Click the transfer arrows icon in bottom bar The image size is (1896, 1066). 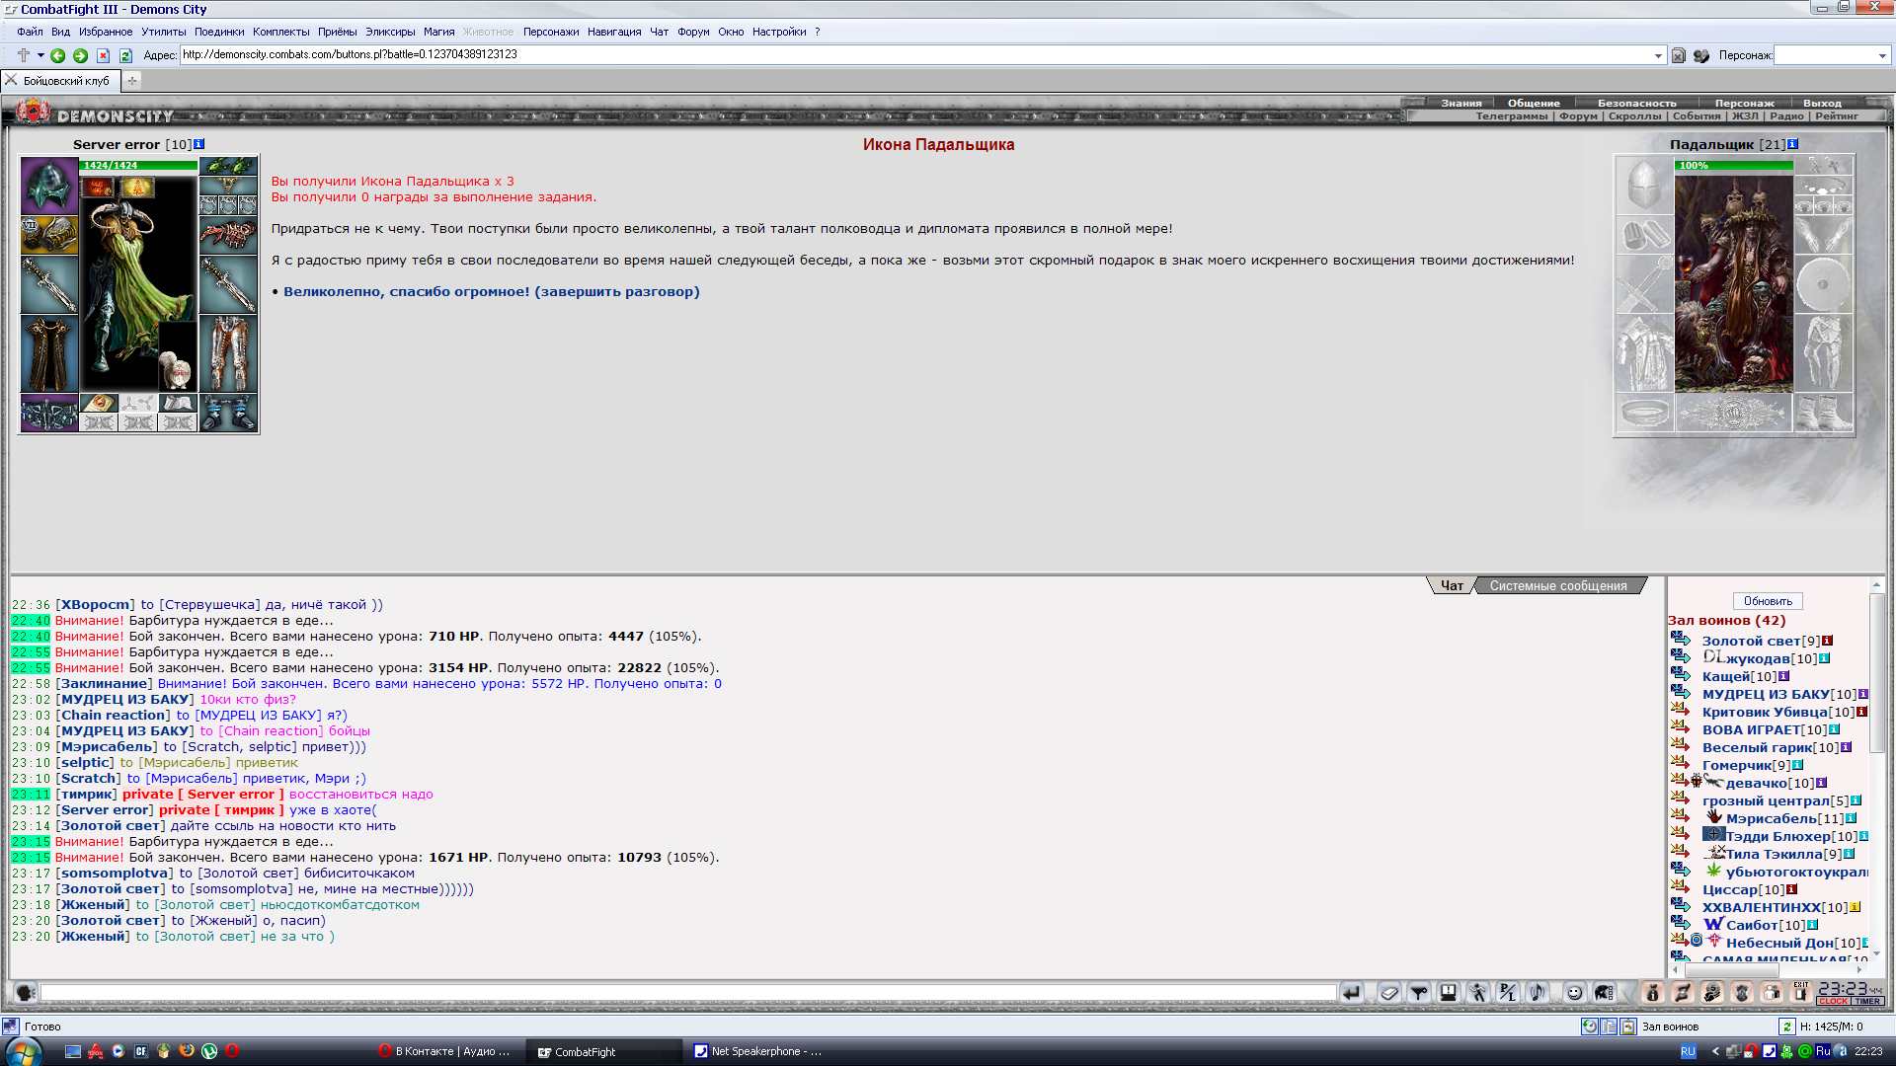tap(1683, 993)
